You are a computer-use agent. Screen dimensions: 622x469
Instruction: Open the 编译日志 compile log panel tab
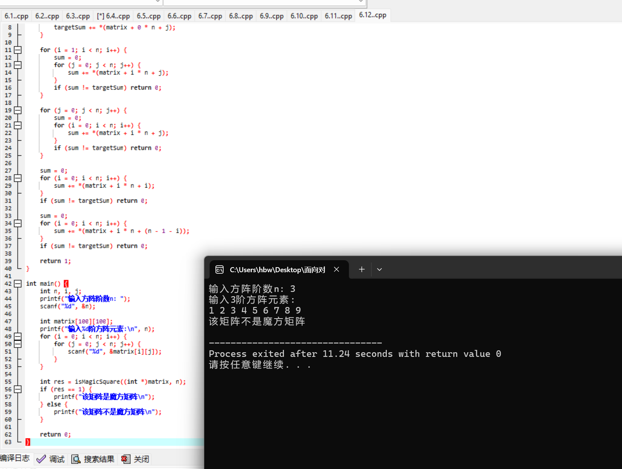click(15, 458)
